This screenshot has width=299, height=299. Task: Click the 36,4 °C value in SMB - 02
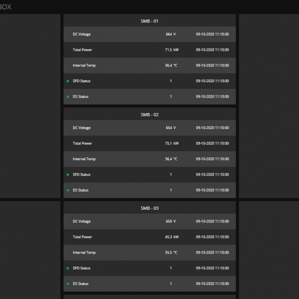[x=171, y=159]
